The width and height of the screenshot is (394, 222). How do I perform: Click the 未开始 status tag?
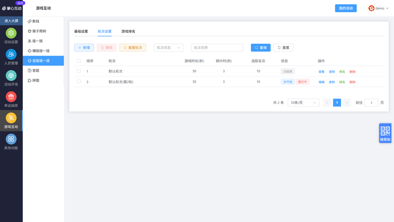pos(288,82)
